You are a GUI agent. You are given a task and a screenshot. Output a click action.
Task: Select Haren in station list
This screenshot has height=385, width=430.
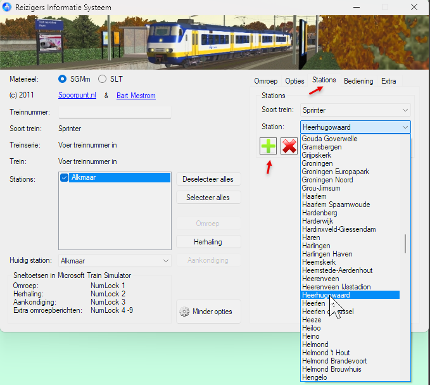click(350, 237)
